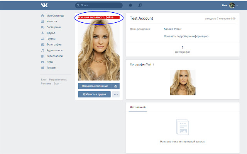Screen dimensions: 247x154
Task: Click the note icon beside Аудиозаписи
Action: pos(42,50)
